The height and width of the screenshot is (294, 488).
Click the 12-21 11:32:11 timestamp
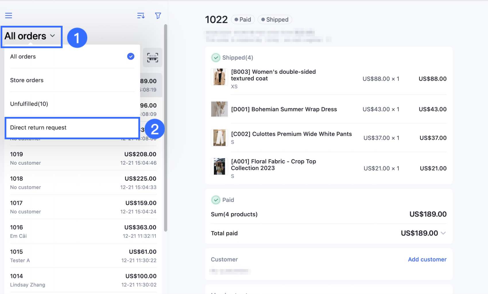(x=140, y=236)
